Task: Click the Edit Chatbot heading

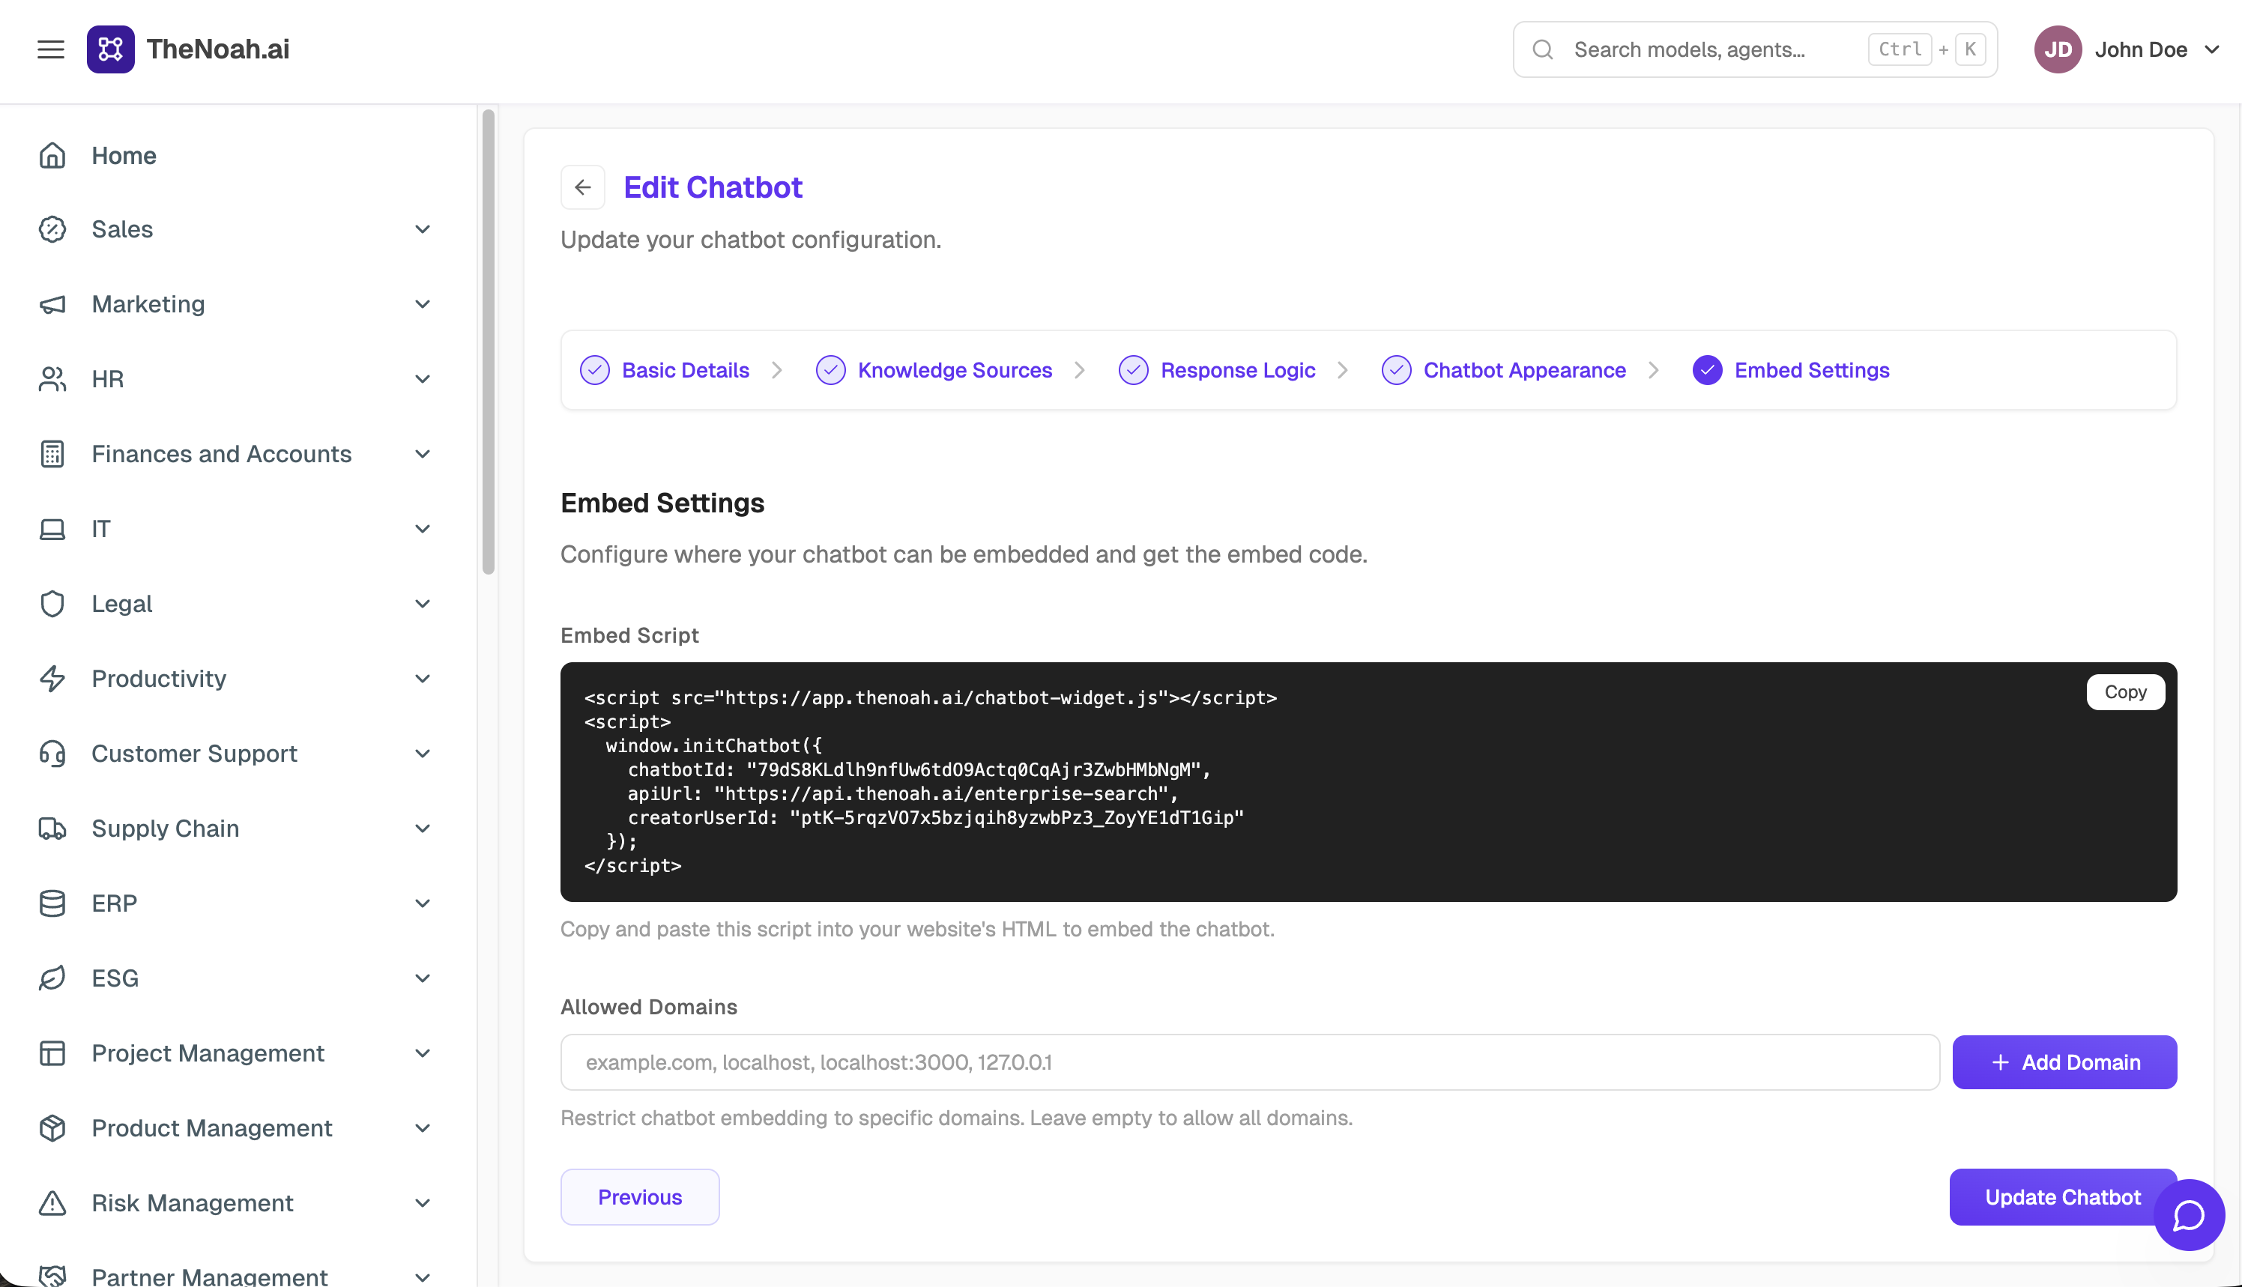Action: pos(713,187)
